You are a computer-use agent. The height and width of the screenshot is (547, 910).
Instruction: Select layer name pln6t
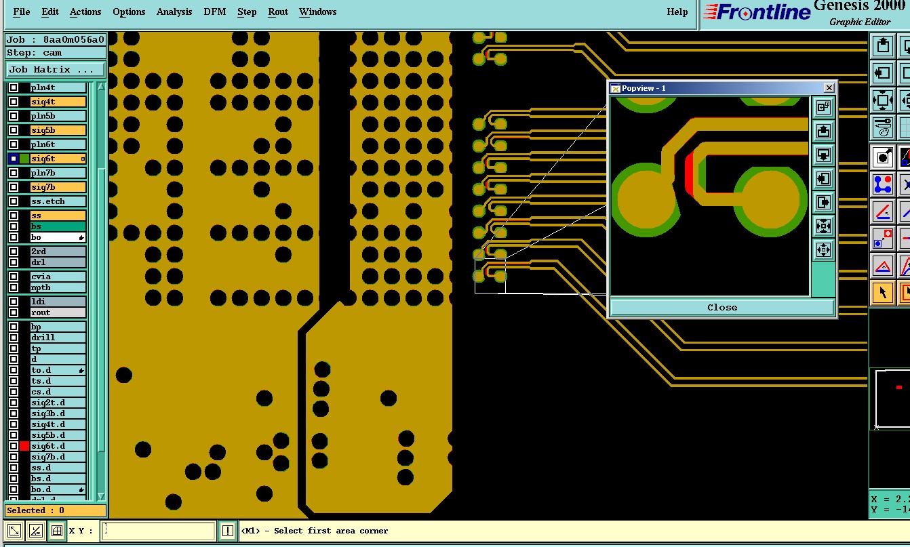tap(58, 144)
